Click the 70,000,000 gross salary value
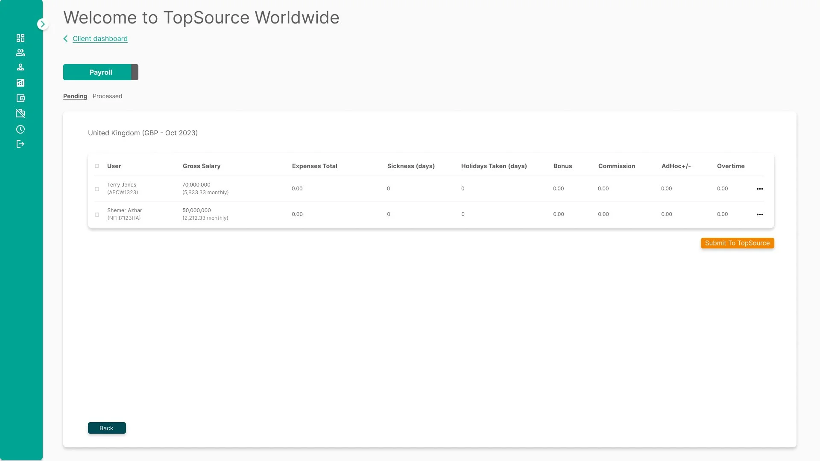The height and width of the screenshot is (461, 820). [196, 185]
